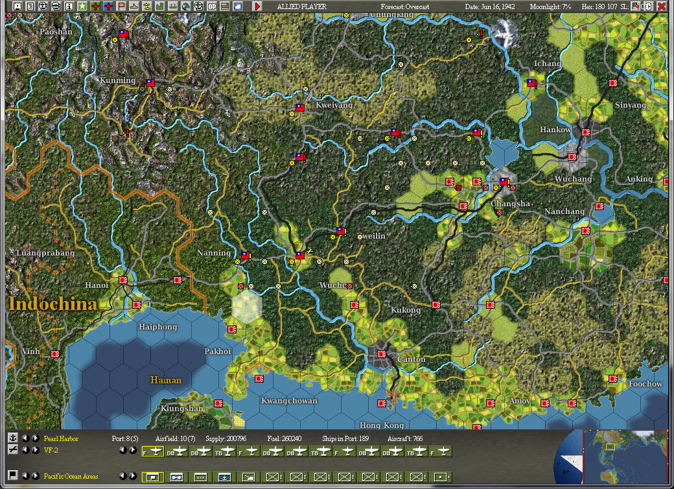674x489 pixels.
Task: Click 'Aircraft: 766' value
Action: 405,438
